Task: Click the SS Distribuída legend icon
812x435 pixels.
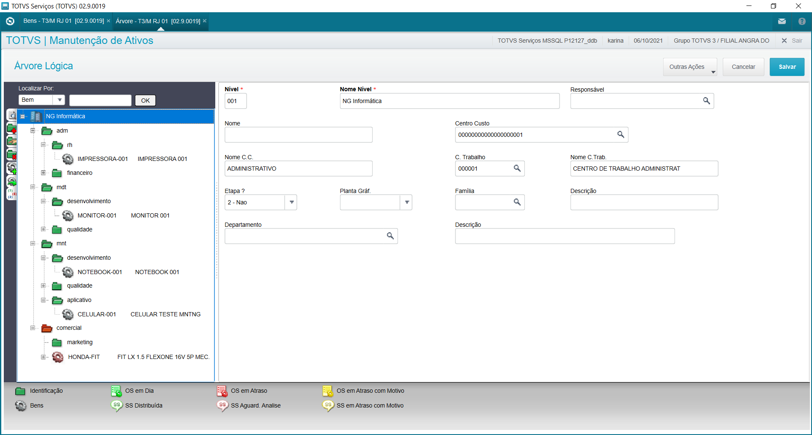Action: pyautogui.click(x=116, y=406)
